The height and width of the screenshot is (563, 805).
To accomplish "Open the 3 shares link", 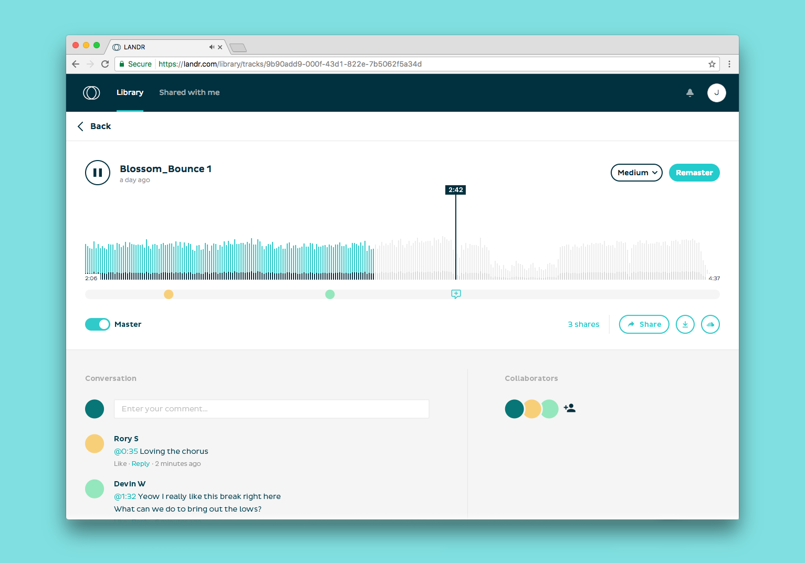I will [583, 324].
